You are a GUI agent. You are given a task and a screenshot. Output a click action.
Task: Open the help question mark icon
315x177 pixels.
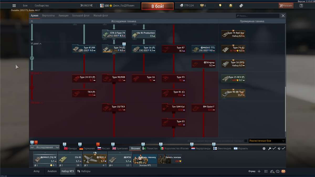click(x=301, y=6)
